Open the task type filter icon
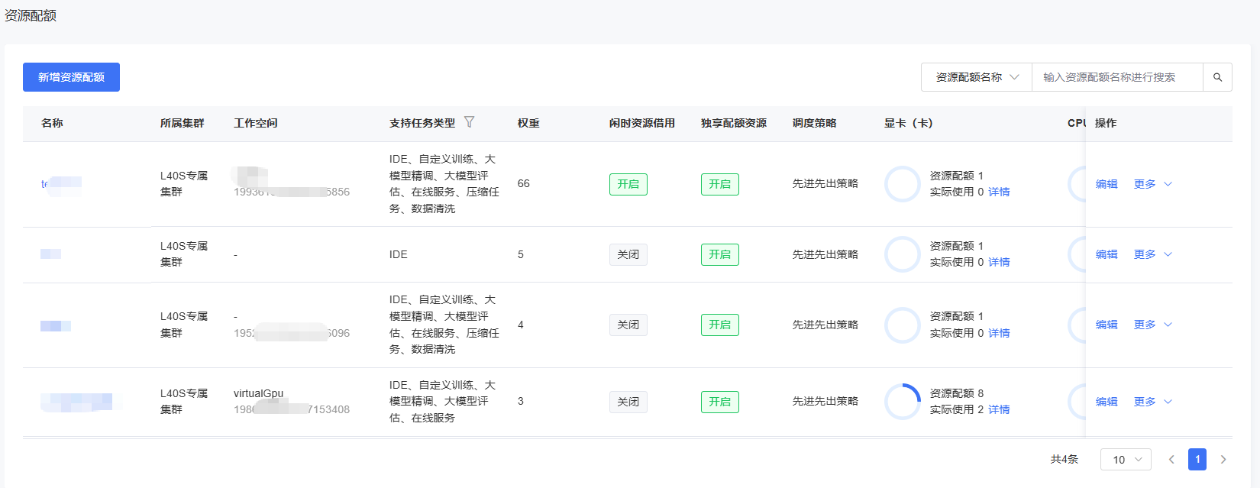This screenshot has width=1260, height=488. [x=470, y=122]
